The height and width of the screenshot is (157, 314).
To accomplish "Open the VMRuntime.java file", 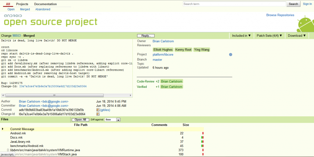I will pyautogui.click(x=45, y=150).
